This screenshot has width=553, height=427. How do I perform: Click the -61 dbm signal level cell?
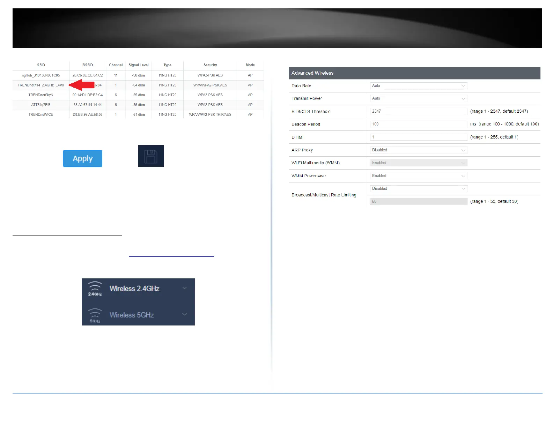tap(139, 114)
